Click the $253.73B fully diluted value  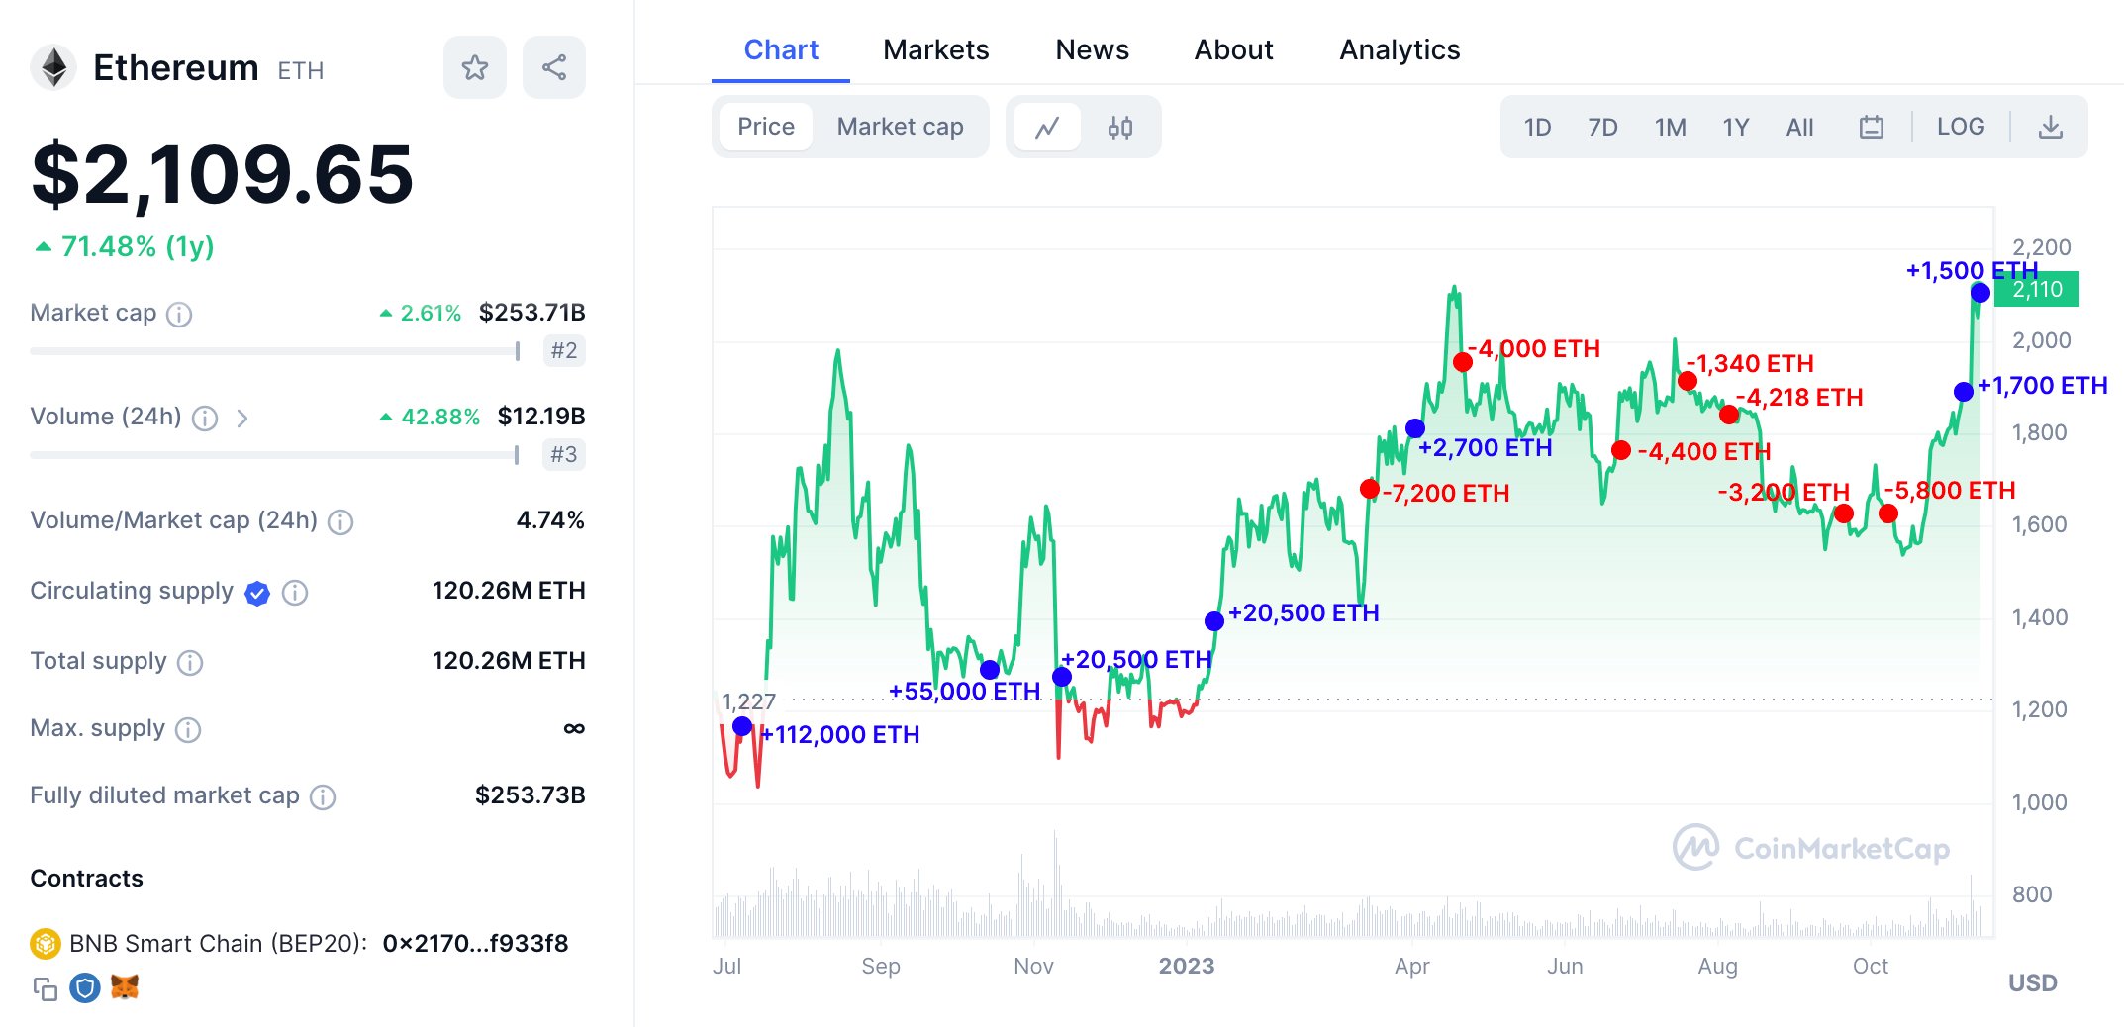[x=531, y=795]
